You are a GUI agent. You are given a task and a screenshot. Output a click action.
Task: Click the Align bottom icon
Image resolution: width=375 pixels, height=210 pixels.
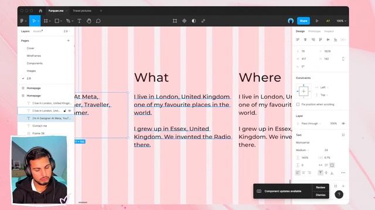(x=336, y=40)
